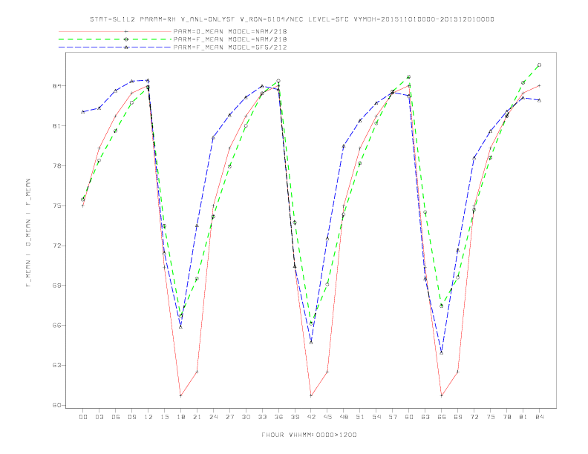Image resolution: width=588 pixels, height=454 pixels.
Task: Click the x-axis title FHOUR VHHMM=0000>1200
Action: coord(309,435)
